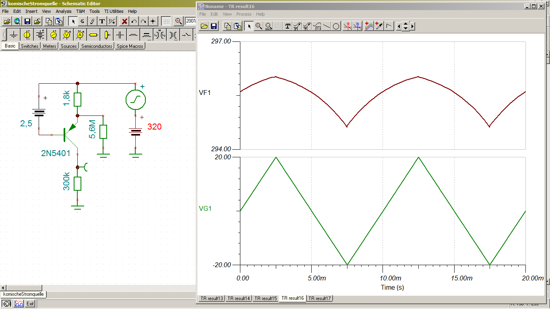Open the TI Utilities menu
The height and width of the screenshot is (309, 550).
click(114, 11)
